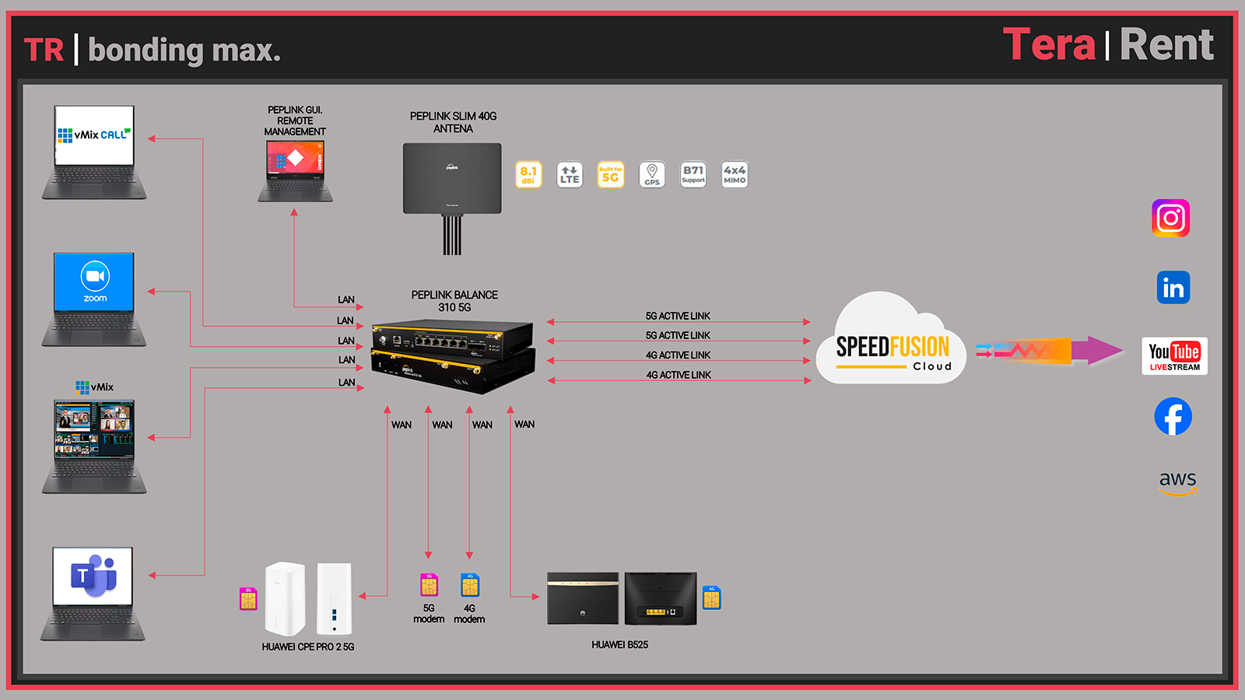The height and width of the screenshot is (700, 1245).
Task: Click the second 5G ACTIVE LINK label
Action: [678, 335]
